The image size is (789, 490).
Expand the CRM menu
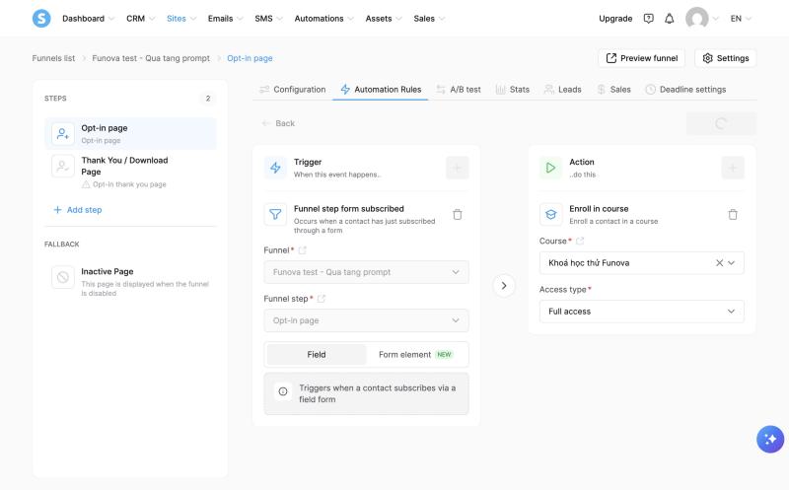(x=140, y=19)
